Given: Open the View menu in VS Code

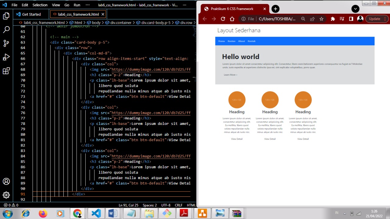Looking at the screenshot, I should click(56, 5).
